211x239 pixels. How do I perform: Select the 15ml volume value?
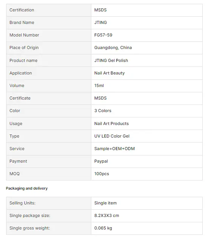pos(99,85)
